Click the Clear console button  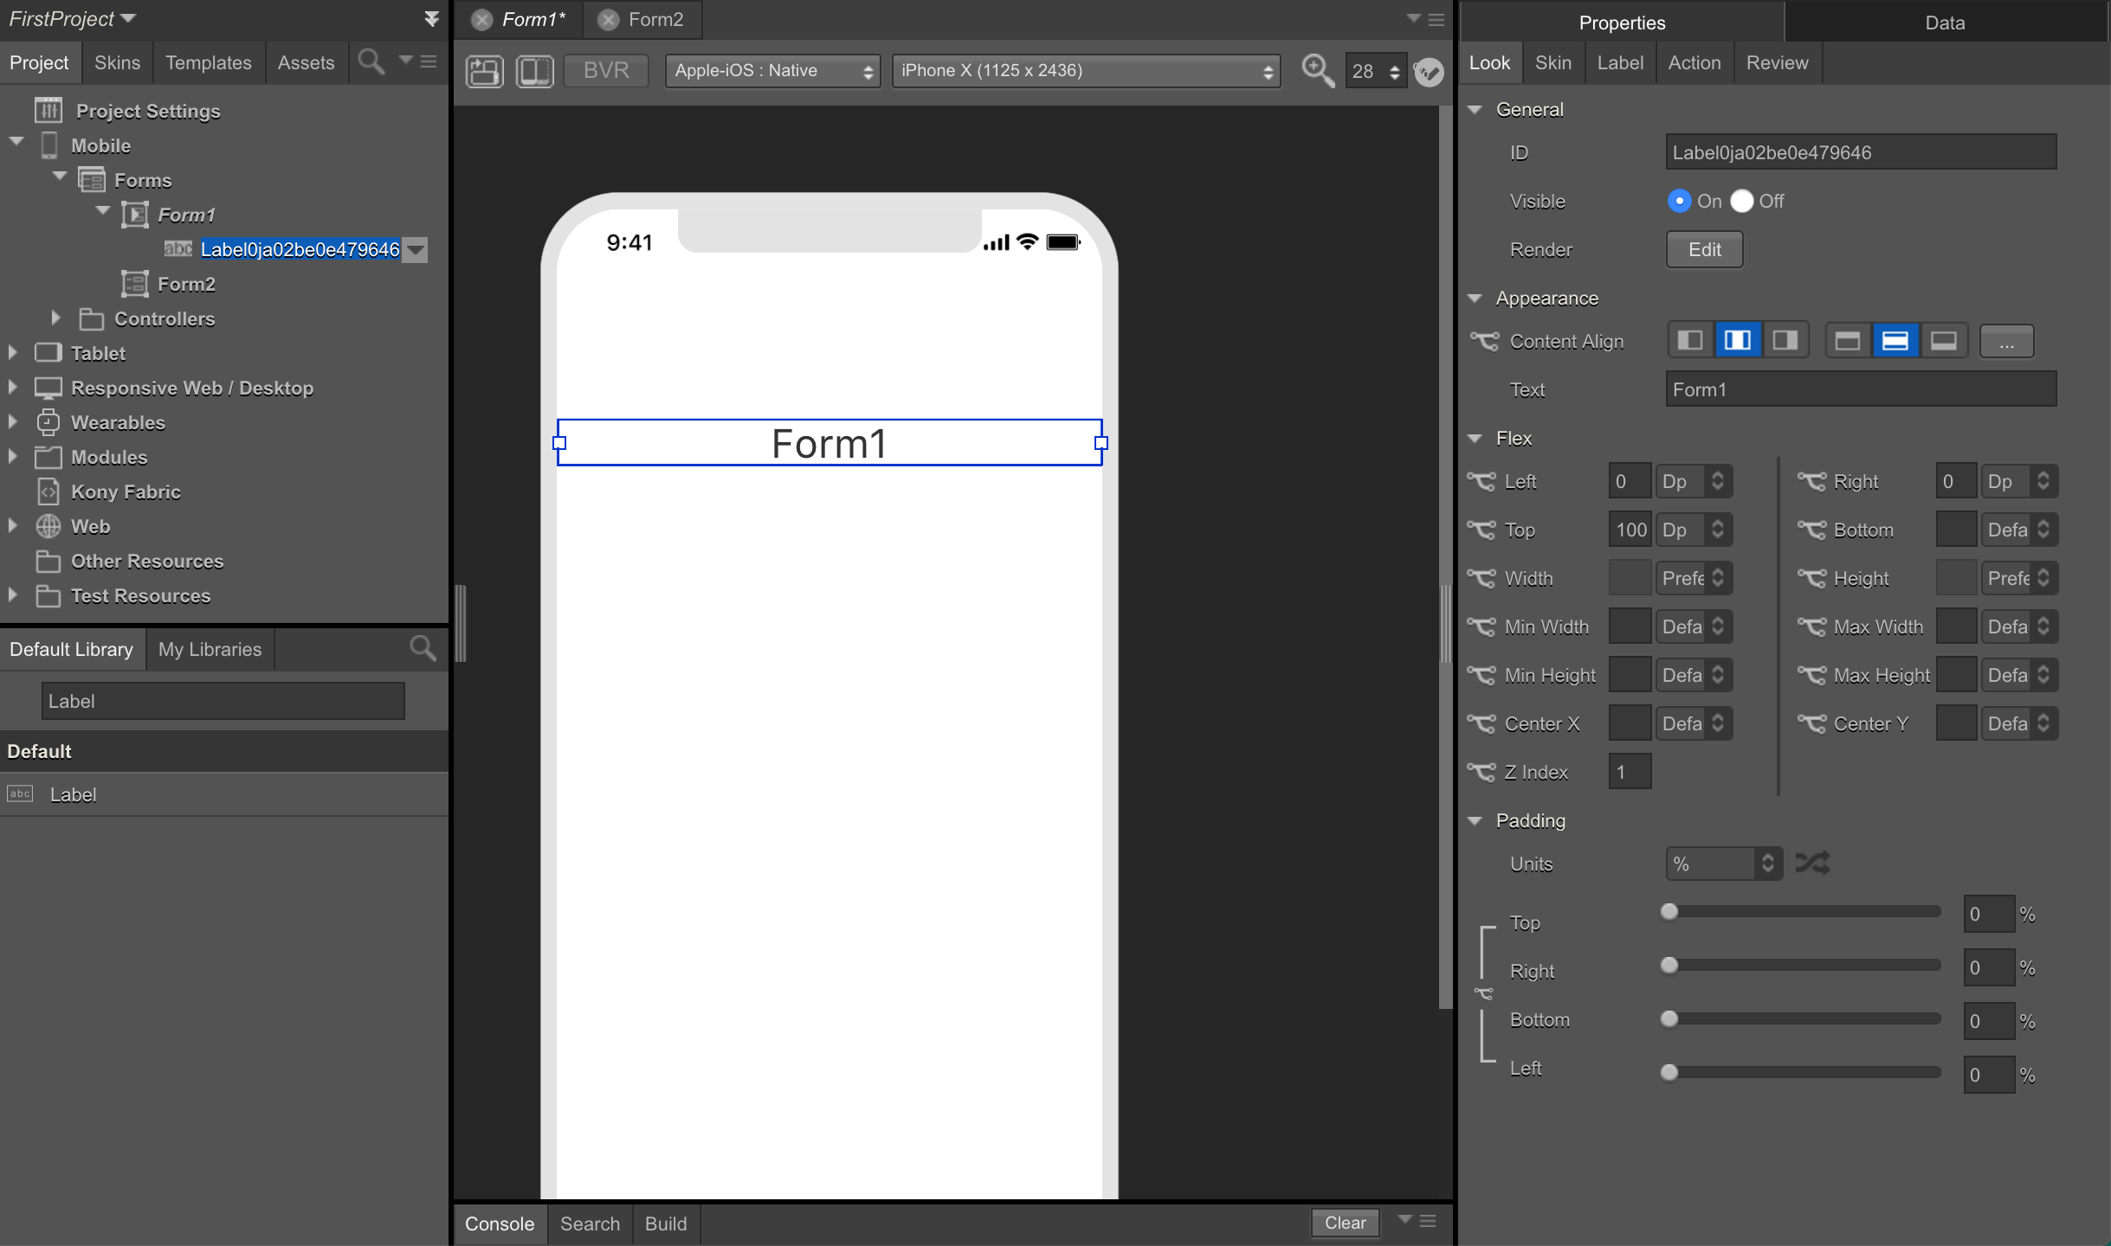pos(1344,1223)
